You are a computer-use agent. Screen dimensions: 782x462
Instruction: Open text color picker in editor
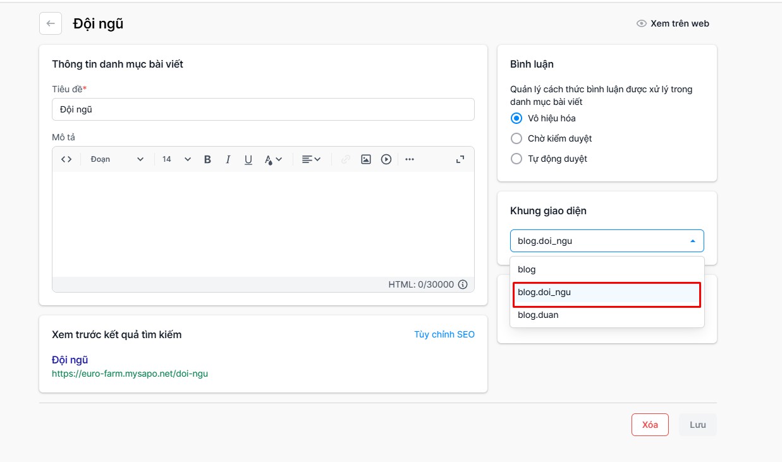click(x=273, y=159)
